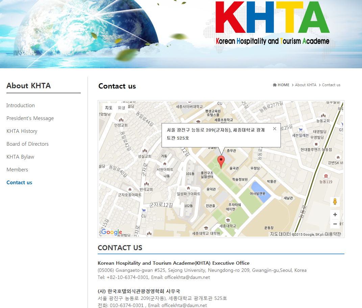
Task: Click the 능동119 station marker icon
Action: click(326, 176)
